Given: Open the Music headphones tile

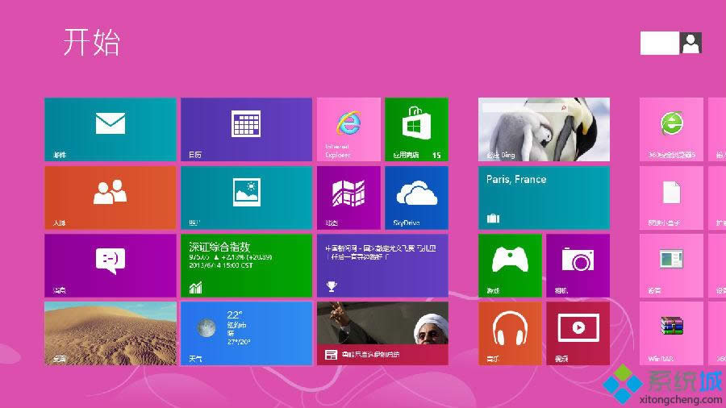Looking at the screenshot, I should pyautogui.click(x=510, y=333).
